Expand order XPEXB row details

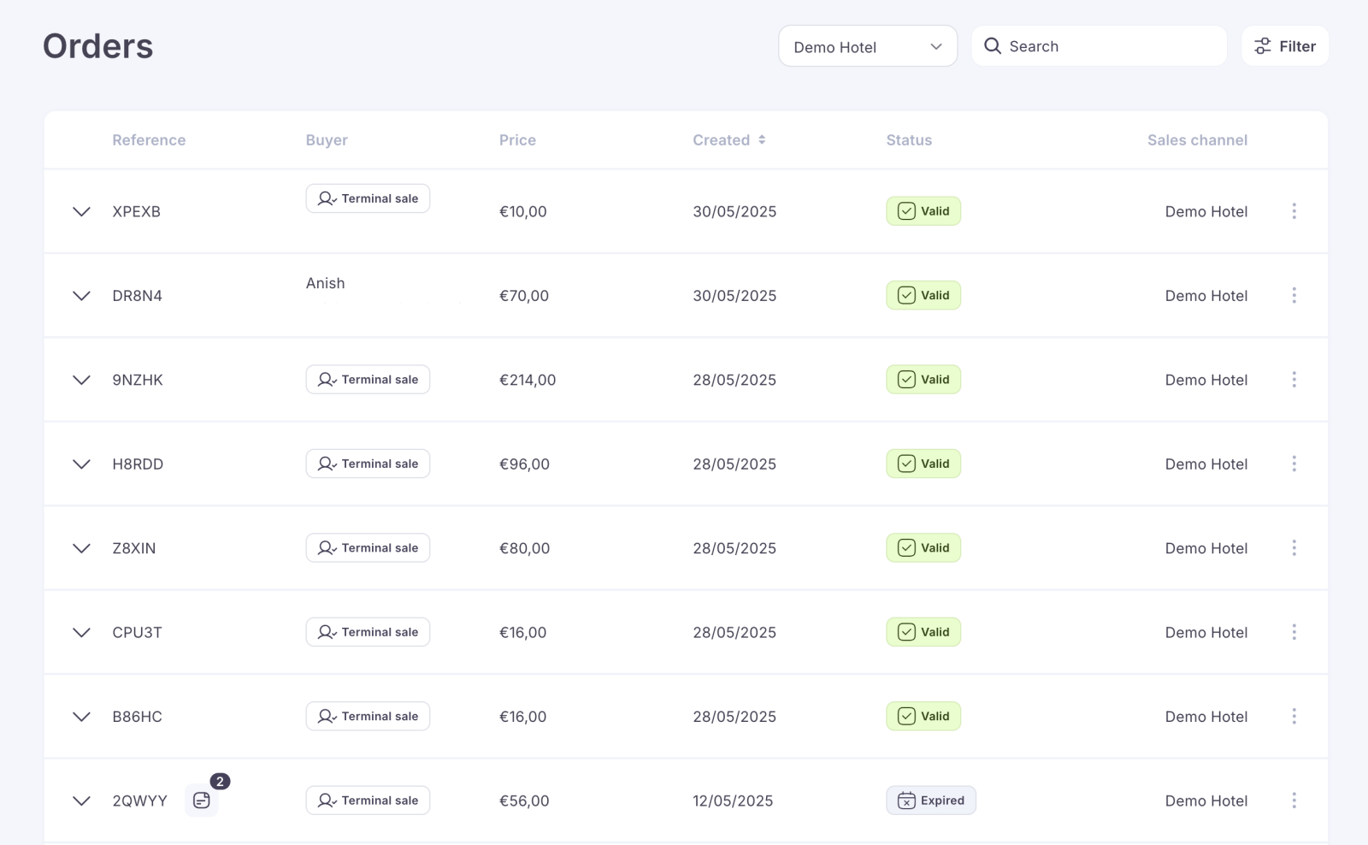coord(81,211)
